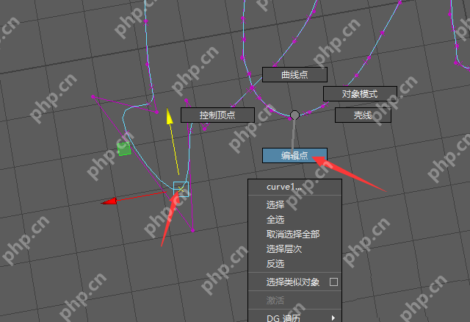The height and width of the screenshot is (322, 470).
Task: Click DG 遍历 menu entry
Action: (295, 317)
